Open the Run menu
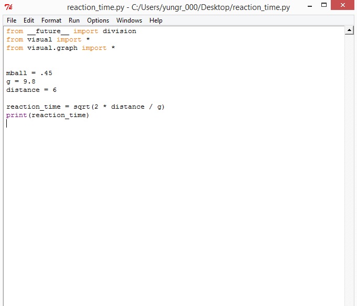This screenshot has height=306, width=357. point(74,20)
